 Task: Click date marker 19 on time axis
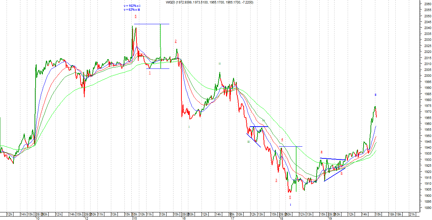coord(330,218)
